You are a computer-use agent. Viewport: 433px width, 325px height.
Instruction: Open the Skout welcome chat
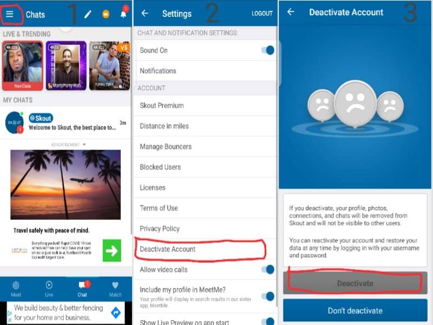click(x=65, y=123)
